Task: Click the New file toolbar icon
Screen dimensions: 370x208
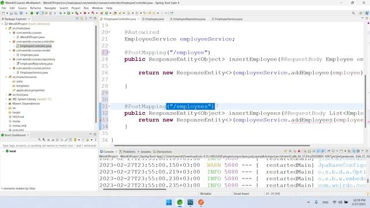Action: pyautogui.click(x=3, y=13)
